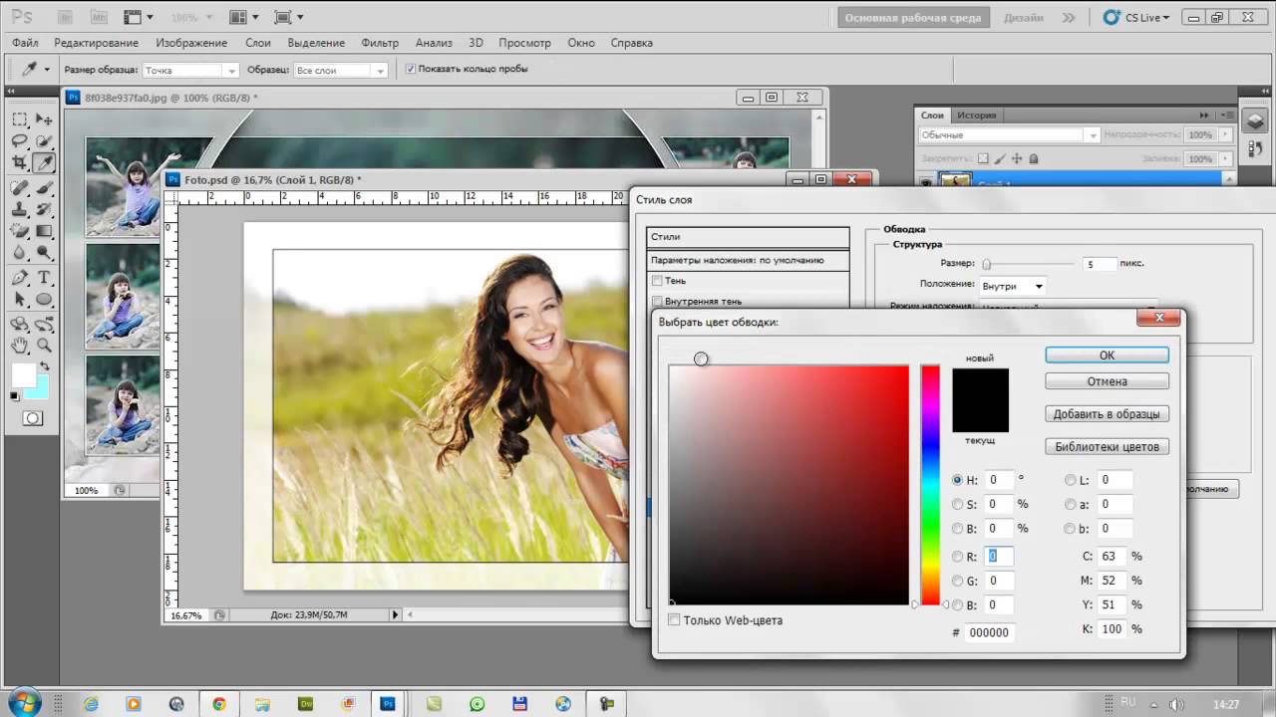Select the Move tool
This screenshot has width=1276, height=717.
click(x=44, y=119)
